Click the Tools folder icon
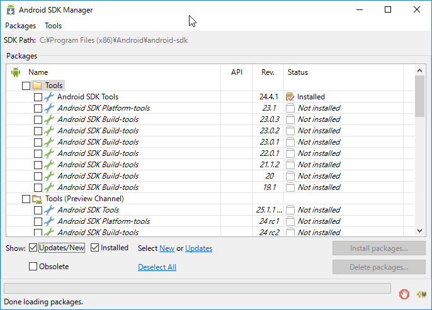Image resolution: width=432 pixels, height=310 pixels. click(37, 86)
